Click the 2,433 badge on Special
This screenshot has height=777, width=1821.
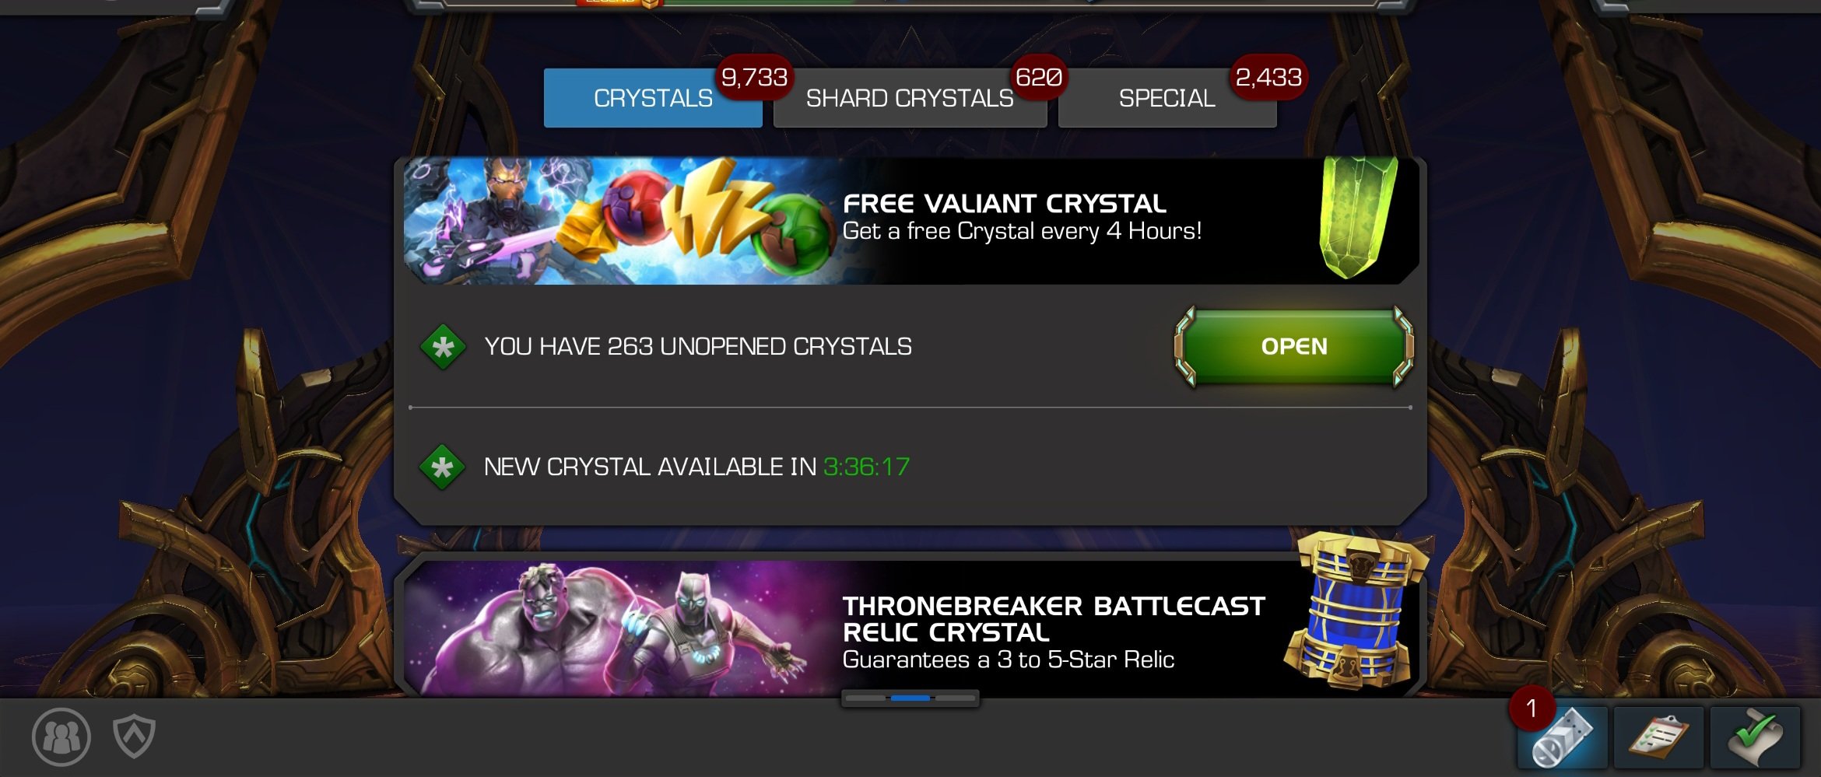coord(1268,78)
